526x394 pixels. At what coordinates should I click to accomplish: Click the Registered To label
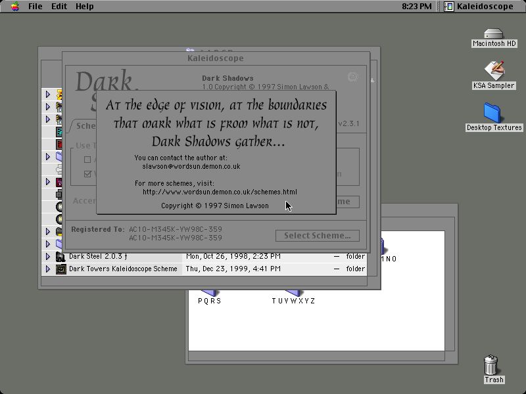coord(97,229)
